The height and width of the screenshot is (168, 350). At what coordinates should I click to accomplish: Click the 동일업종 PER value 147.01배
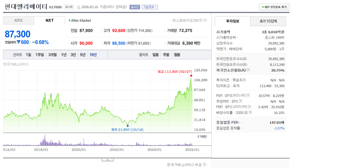(277, 122)
